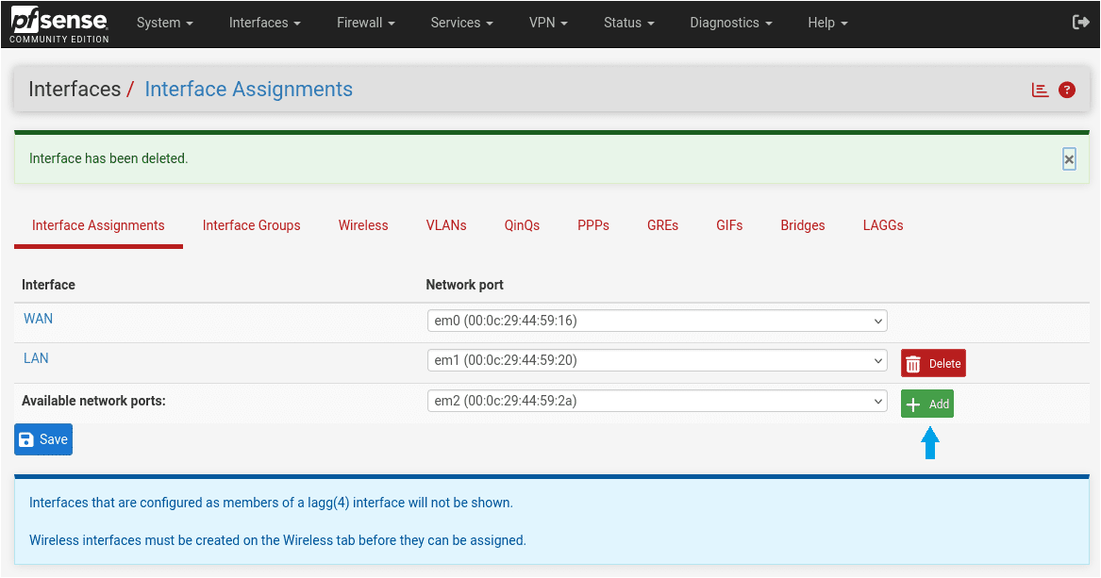Switch to the Interface Groups tab
The width and height of the screenshot is (1101, 578).
[x=251, y=225]
